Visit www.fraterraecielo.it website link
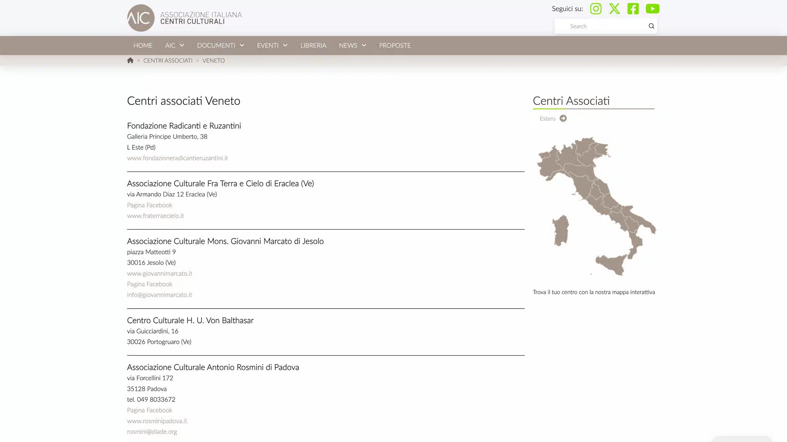This screenshot has height=442, width=787. coord(155,216)
